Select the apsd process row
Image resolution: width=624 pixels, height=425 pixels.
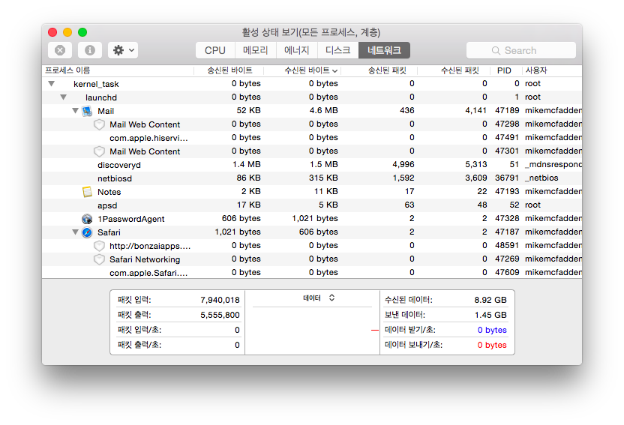pyautogui.click(x=312, y=205)
